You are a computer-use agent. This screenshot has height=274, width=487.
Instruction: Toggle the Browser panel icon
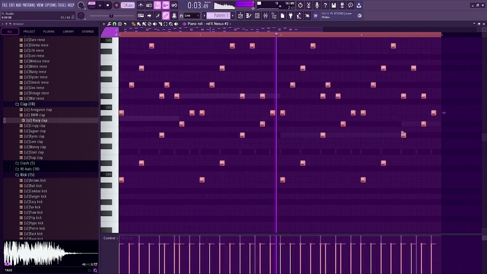[274, 16]
